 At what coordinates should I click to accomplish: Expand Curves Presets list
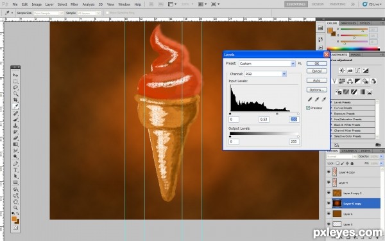pos(331,108)
